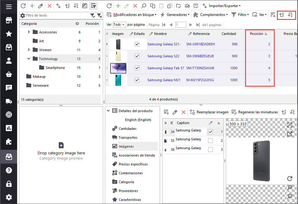298x204 pixels.
Task: Open the shipping truck icon in sidebar
Action: point(9,101)
